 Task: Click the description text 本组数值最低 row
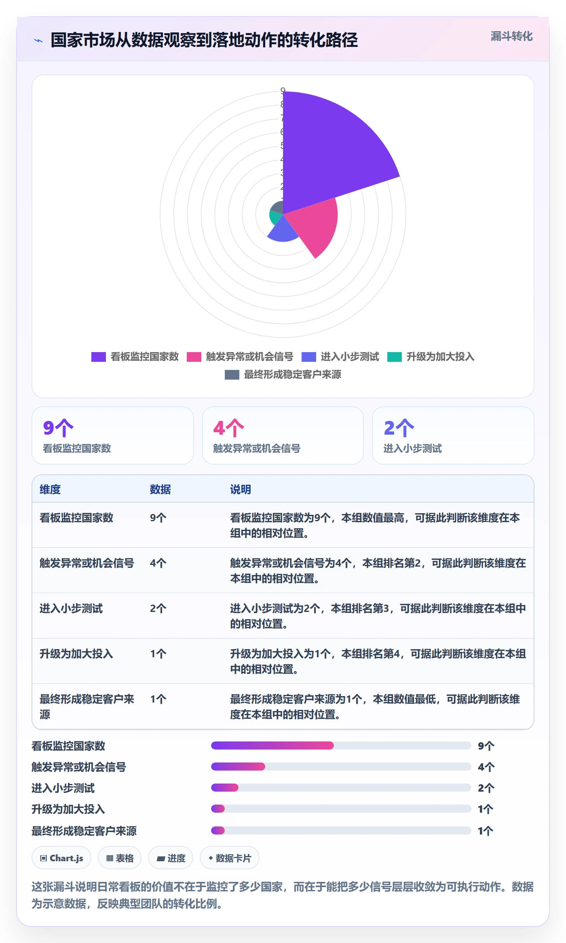375,707
